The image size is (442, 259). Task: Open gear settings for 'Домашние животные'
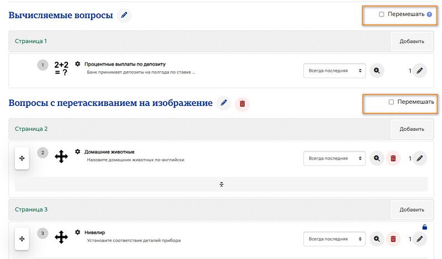[x=77, y=152]
